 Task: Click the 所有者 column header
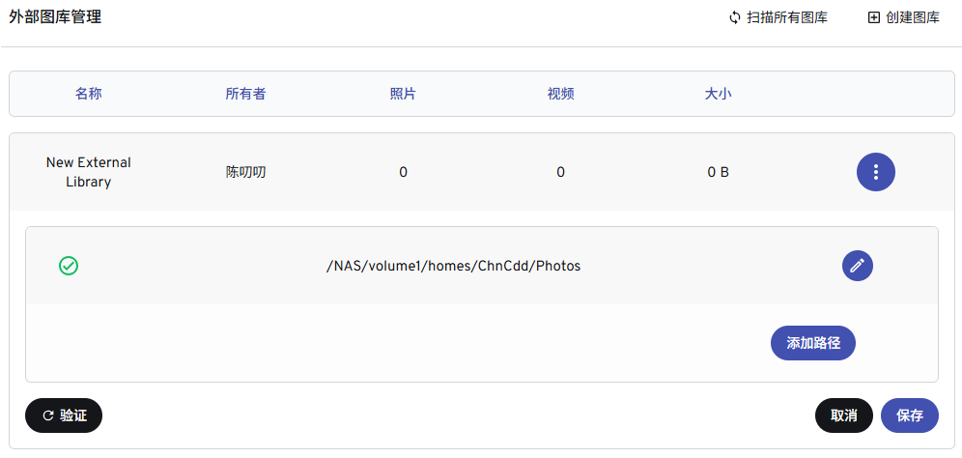(x=245, y=94)
